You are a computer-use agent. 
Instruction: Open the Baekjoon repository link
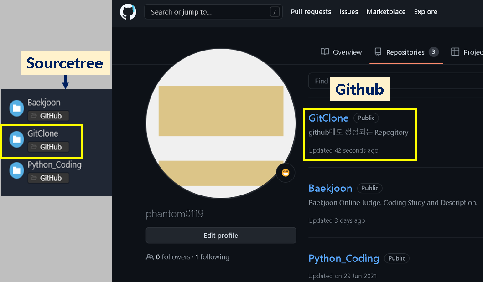click(330, 188)
